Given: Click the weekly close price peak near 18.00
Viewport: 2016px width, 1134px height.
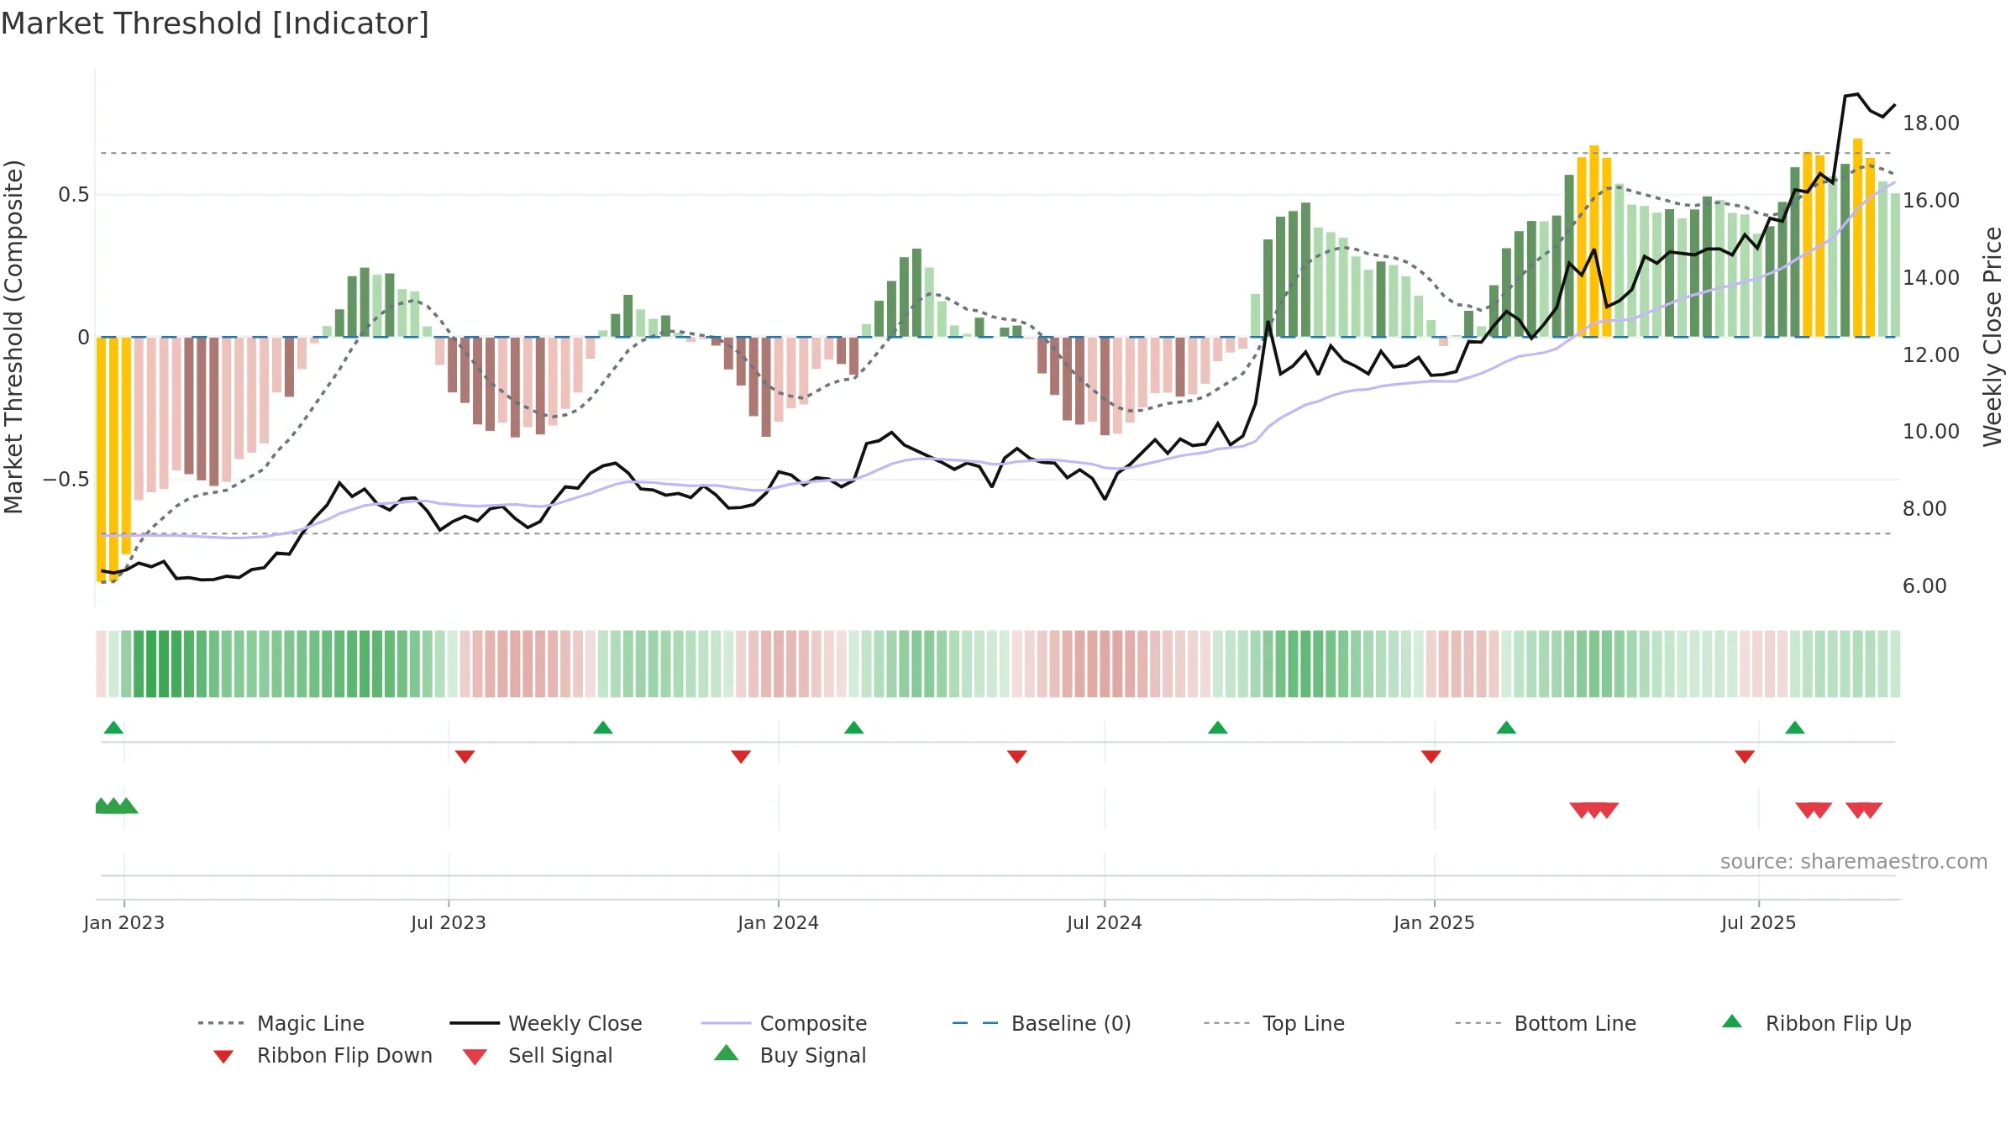Looking at the screenshot, I should click(1857, 95).
